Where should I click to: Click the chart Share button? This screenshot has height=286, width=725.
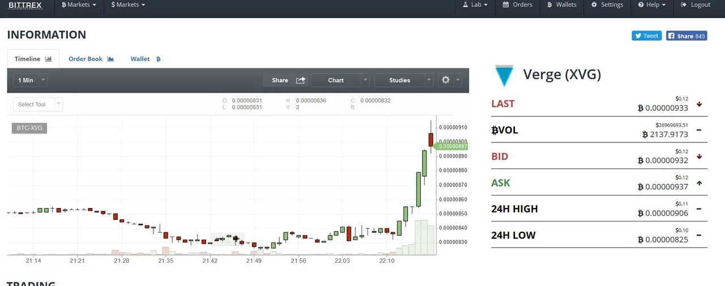287,80
